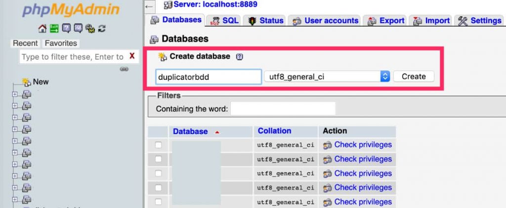Click third row's Check privileges link

[363, 173]
